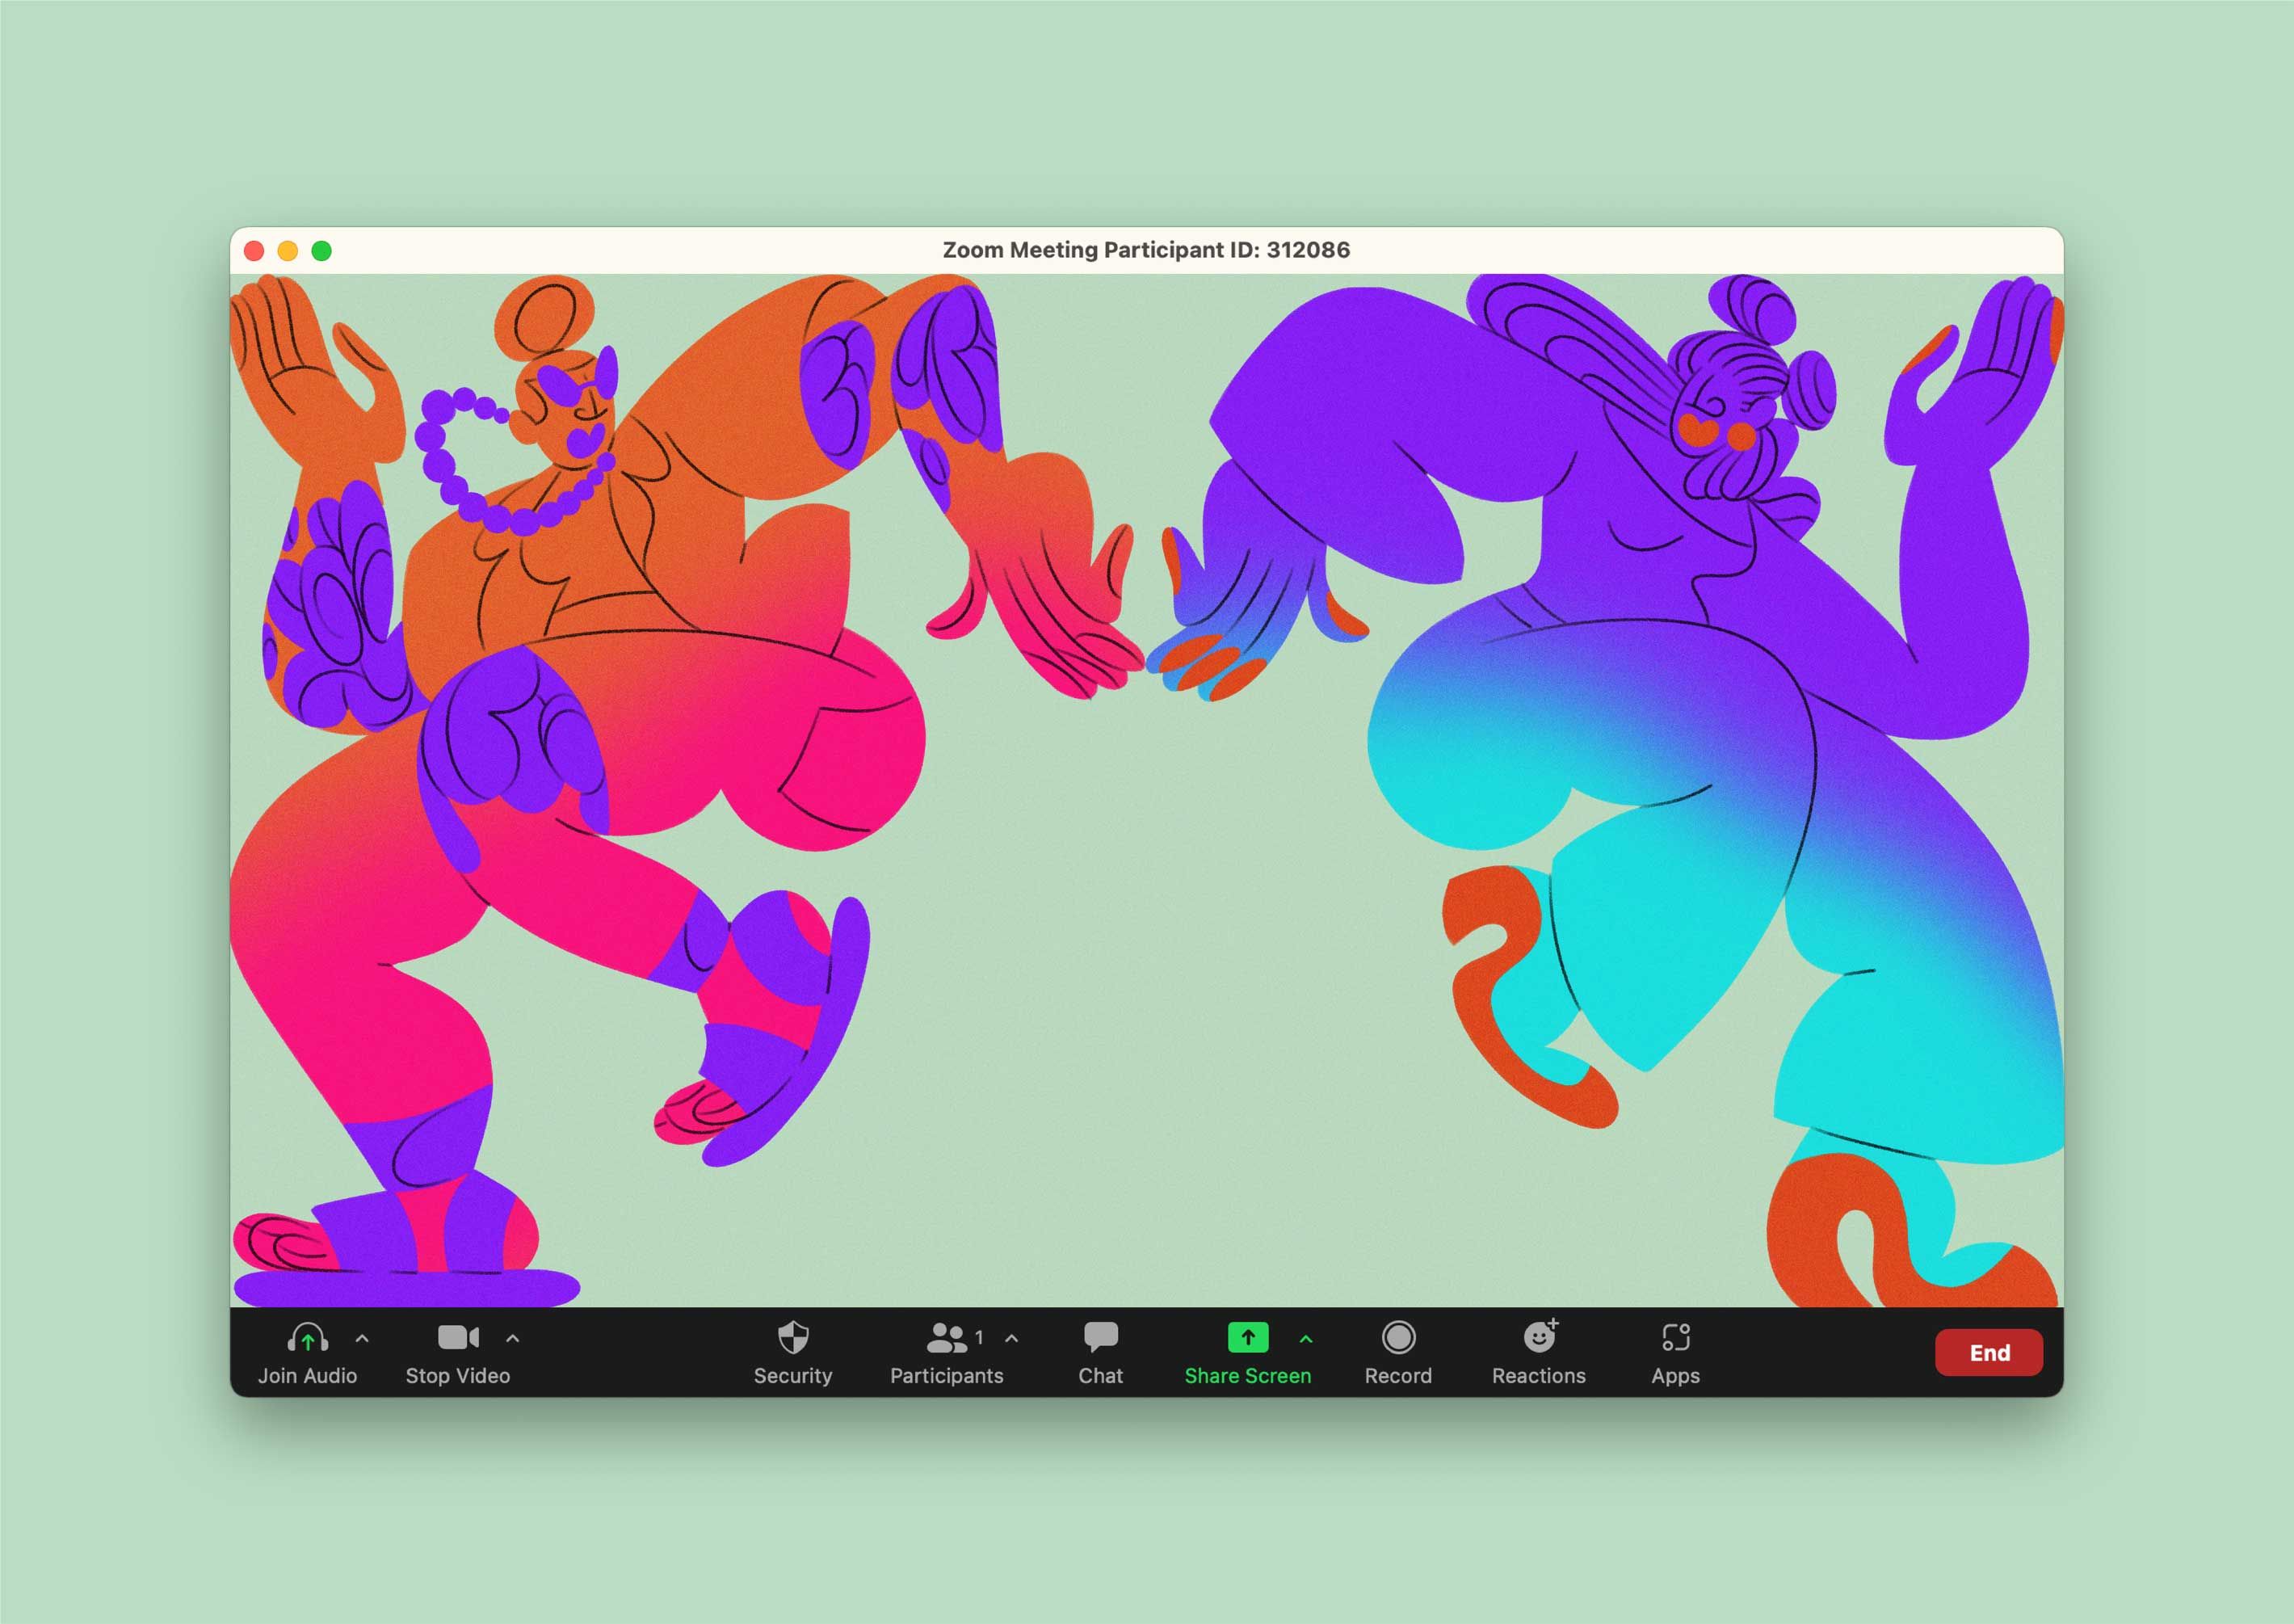Start sharing with green Share Screen icon
The height and width of the screenshot is (1624, 2294).
click(1247, 1338)
